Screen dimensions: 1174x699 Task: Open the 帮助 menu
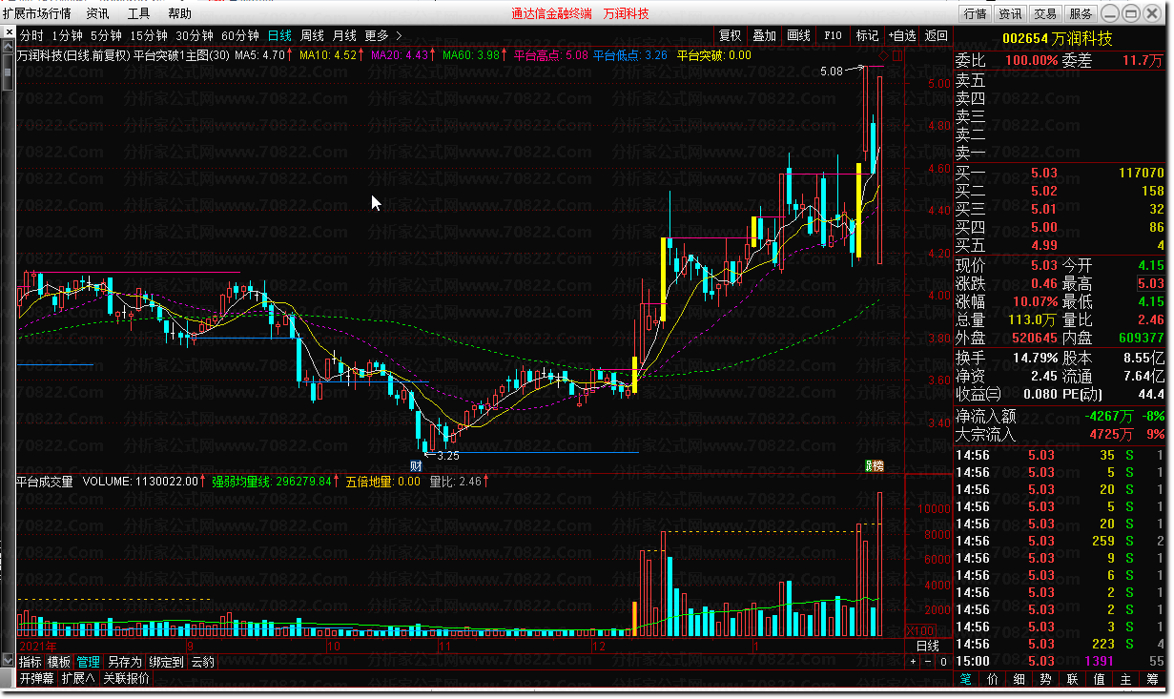click(179, 13)
